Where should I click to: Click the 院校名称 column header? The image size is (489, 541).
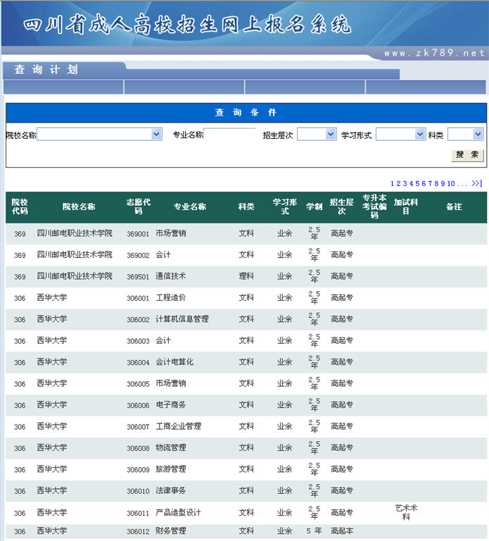pyautogui.click(x=79, y=207)
